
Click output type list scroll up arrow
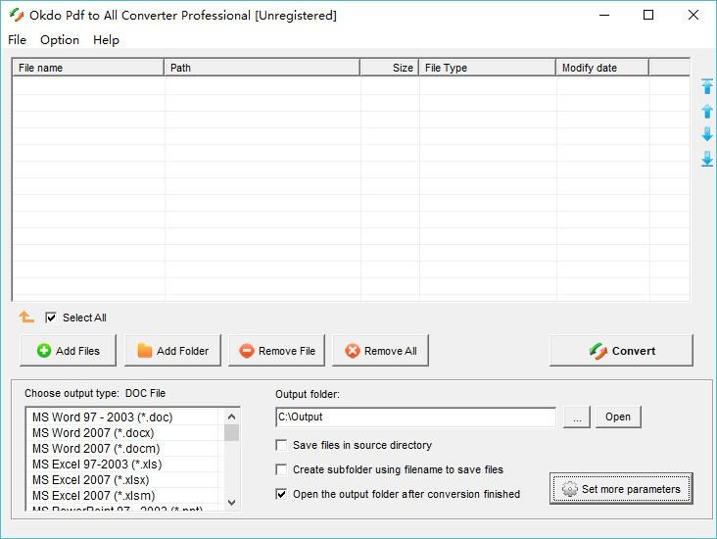[231, 416]
